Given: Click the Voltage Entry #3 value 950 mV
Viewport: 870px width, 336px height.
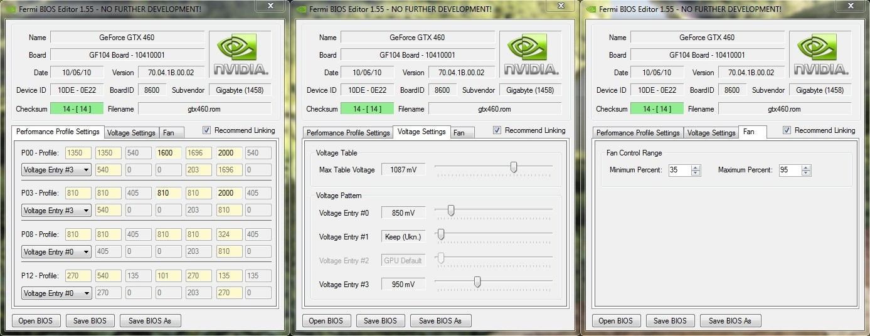Looking at the screenshot, I should (403, 285).
